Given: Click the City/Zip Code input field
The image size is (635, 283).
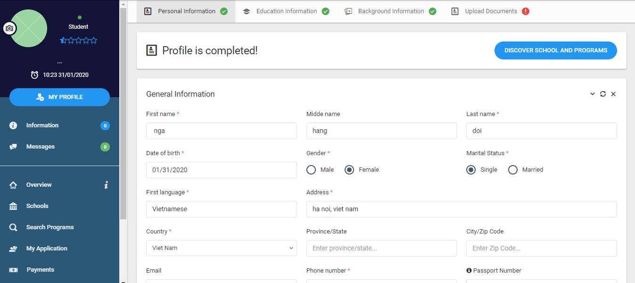Looking at the screenshot, I should click(542, 248).
